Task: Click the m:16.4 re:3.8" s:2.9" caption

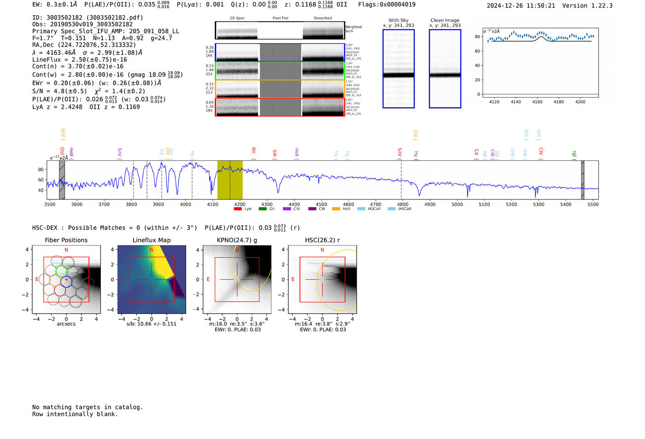Action: 322,324
